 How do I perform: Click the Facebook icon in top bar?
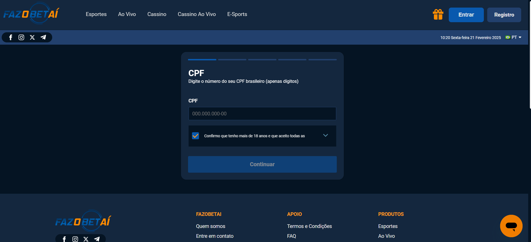coord(11,37)
